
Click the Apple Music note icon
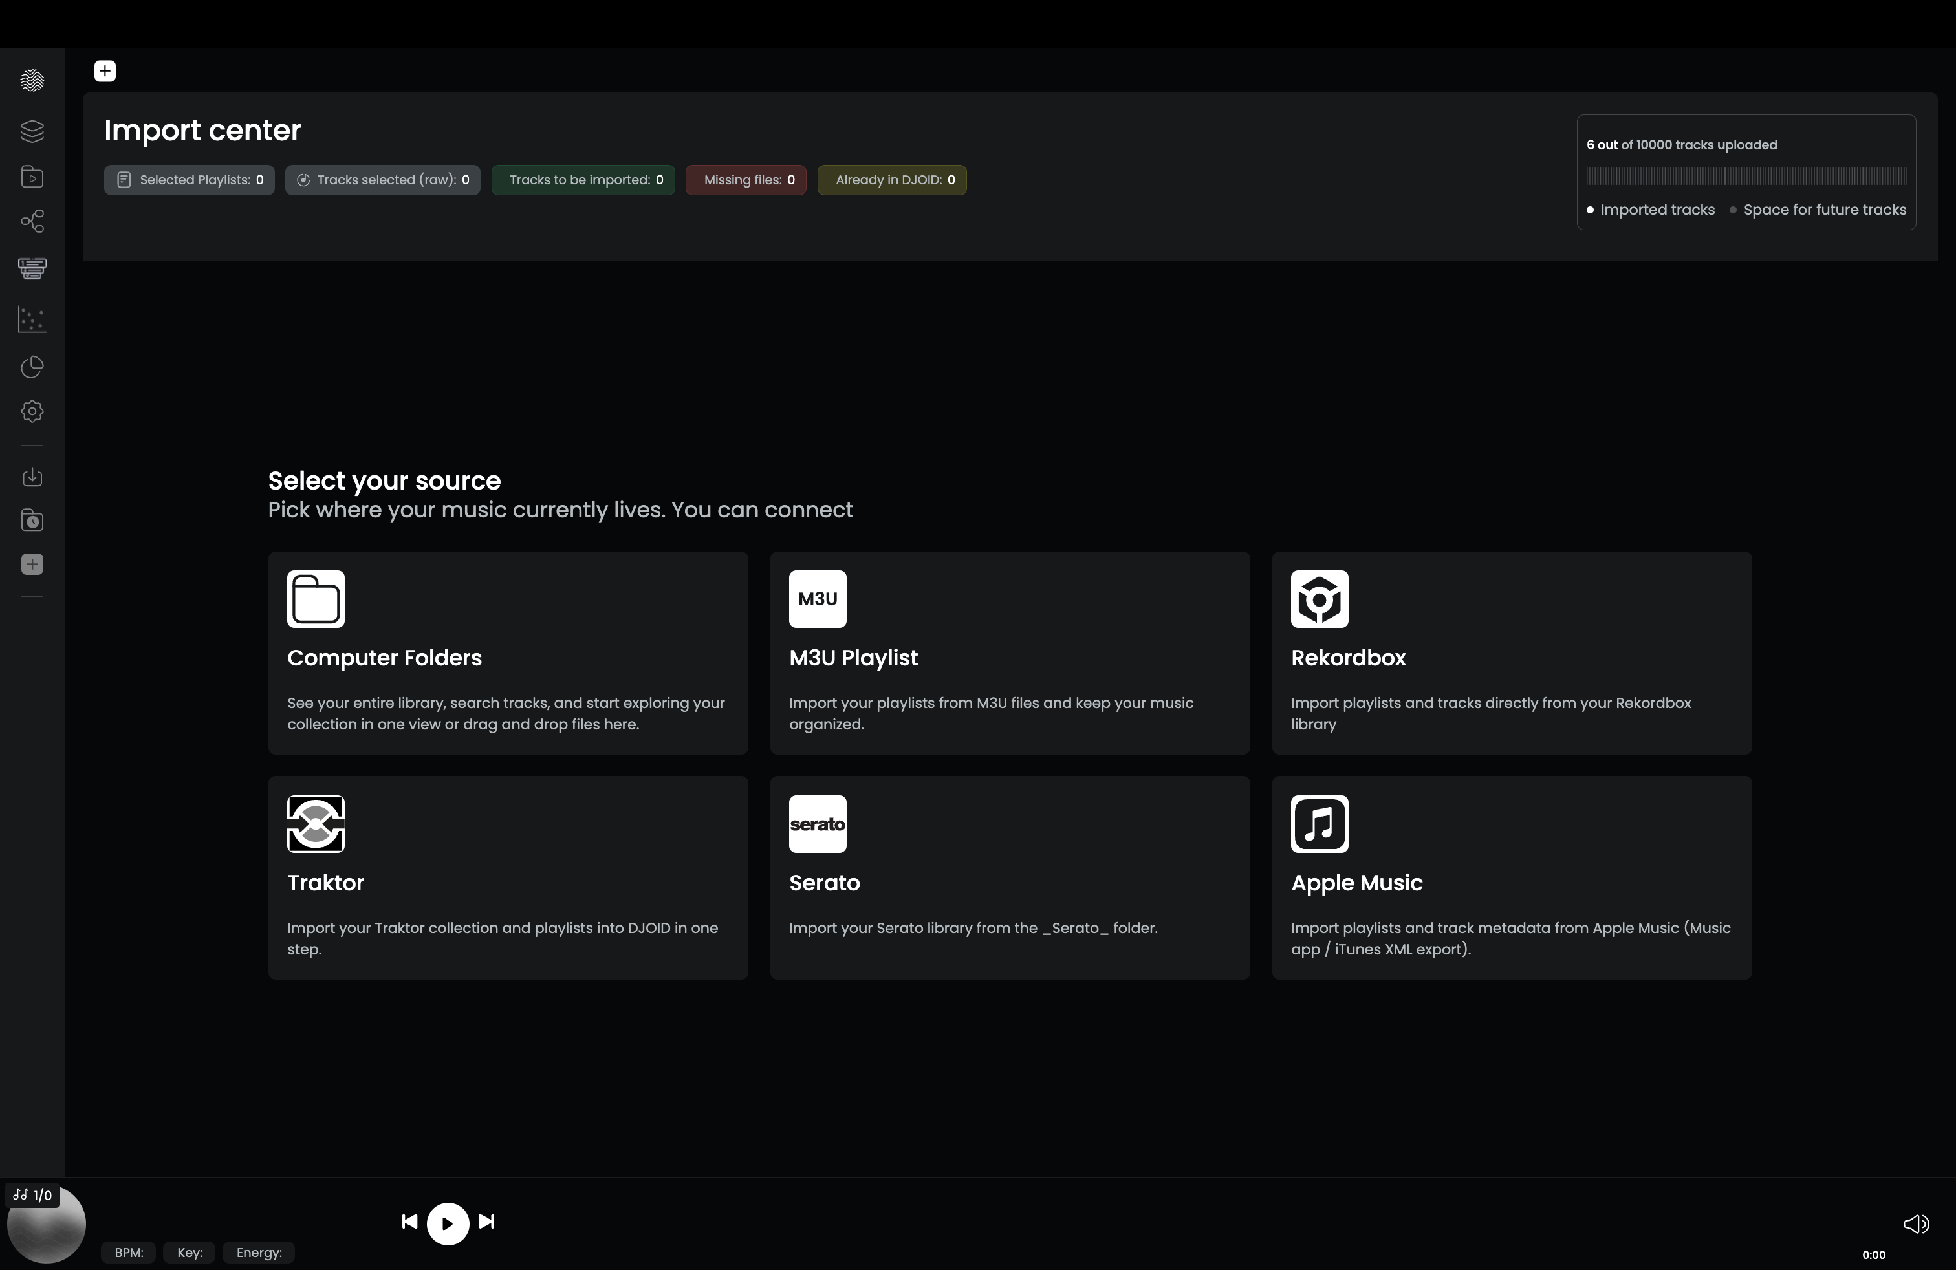(x=1320, y=824)
